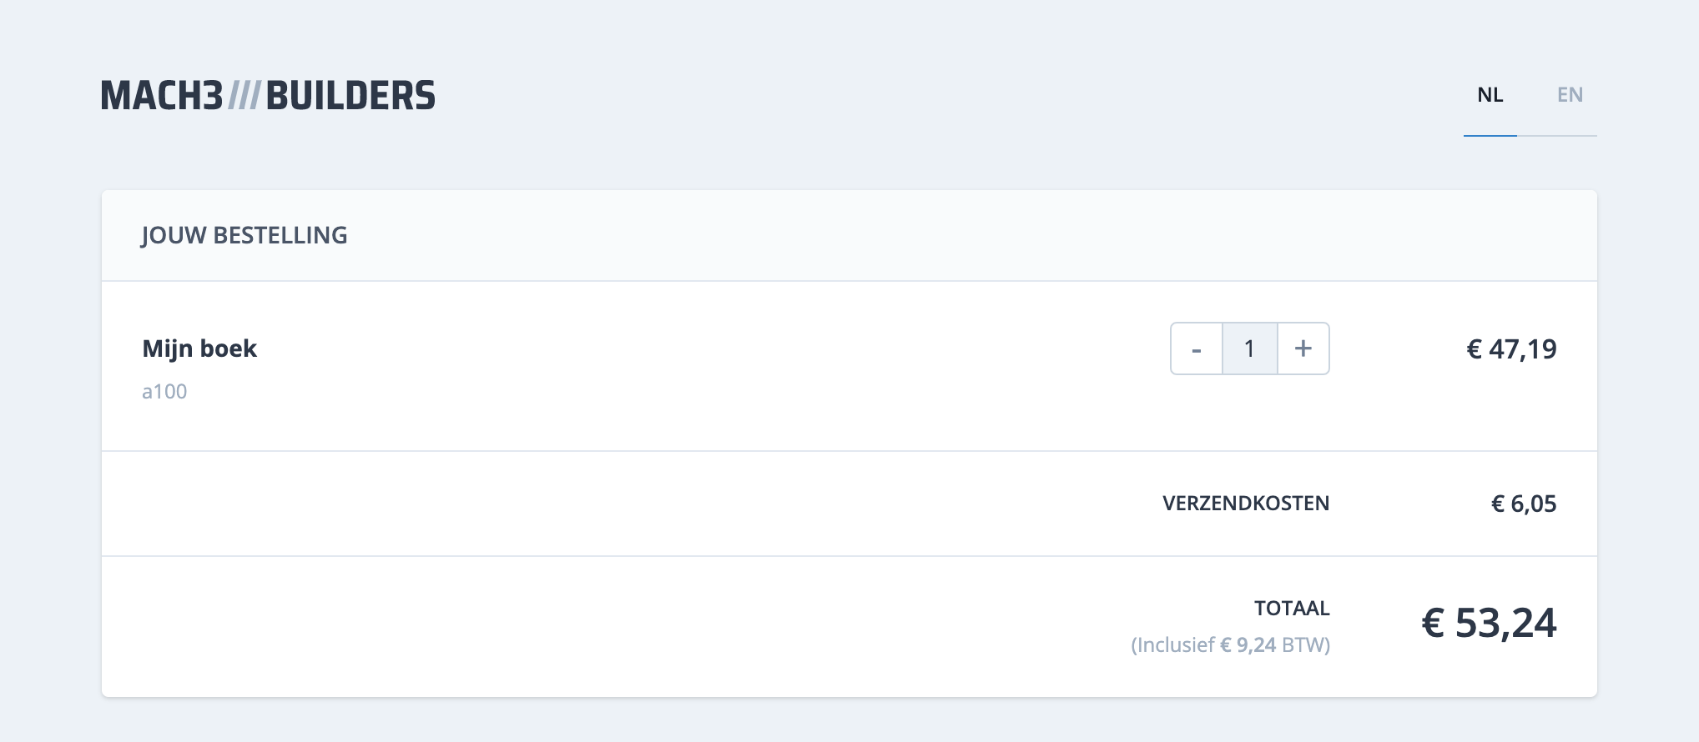The height and width of the screenshot is (742, 1699).
Task: Click the MACH3 Builders logo
Action: coord(267,96)
